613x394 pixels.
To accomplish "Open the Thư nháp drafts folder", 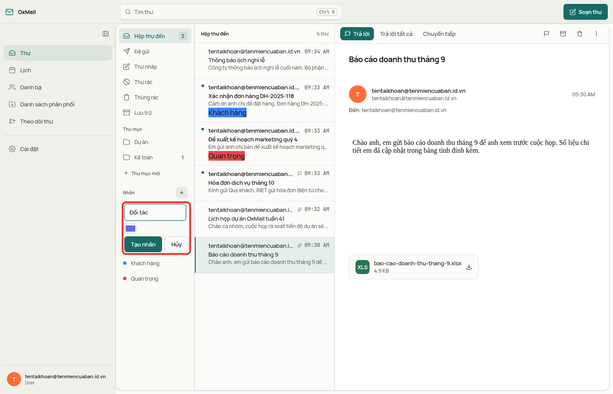I will pyautogui.click(x=155, y=67).
